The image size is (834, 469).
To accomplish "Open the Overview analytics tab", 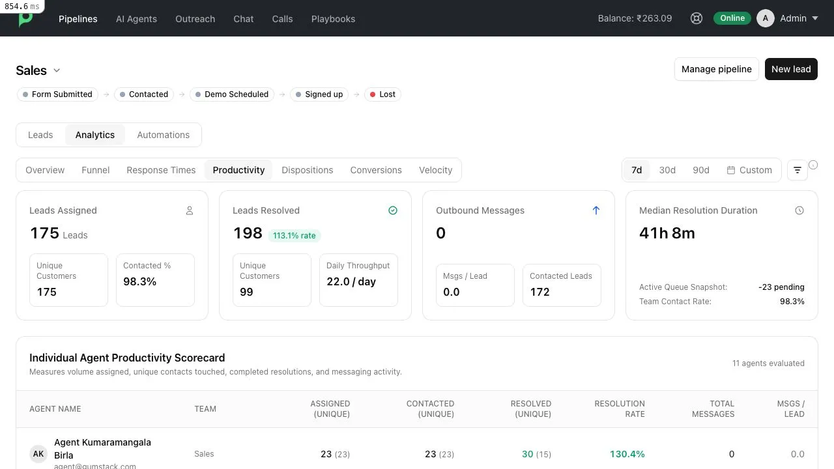I will pos(45,170).
